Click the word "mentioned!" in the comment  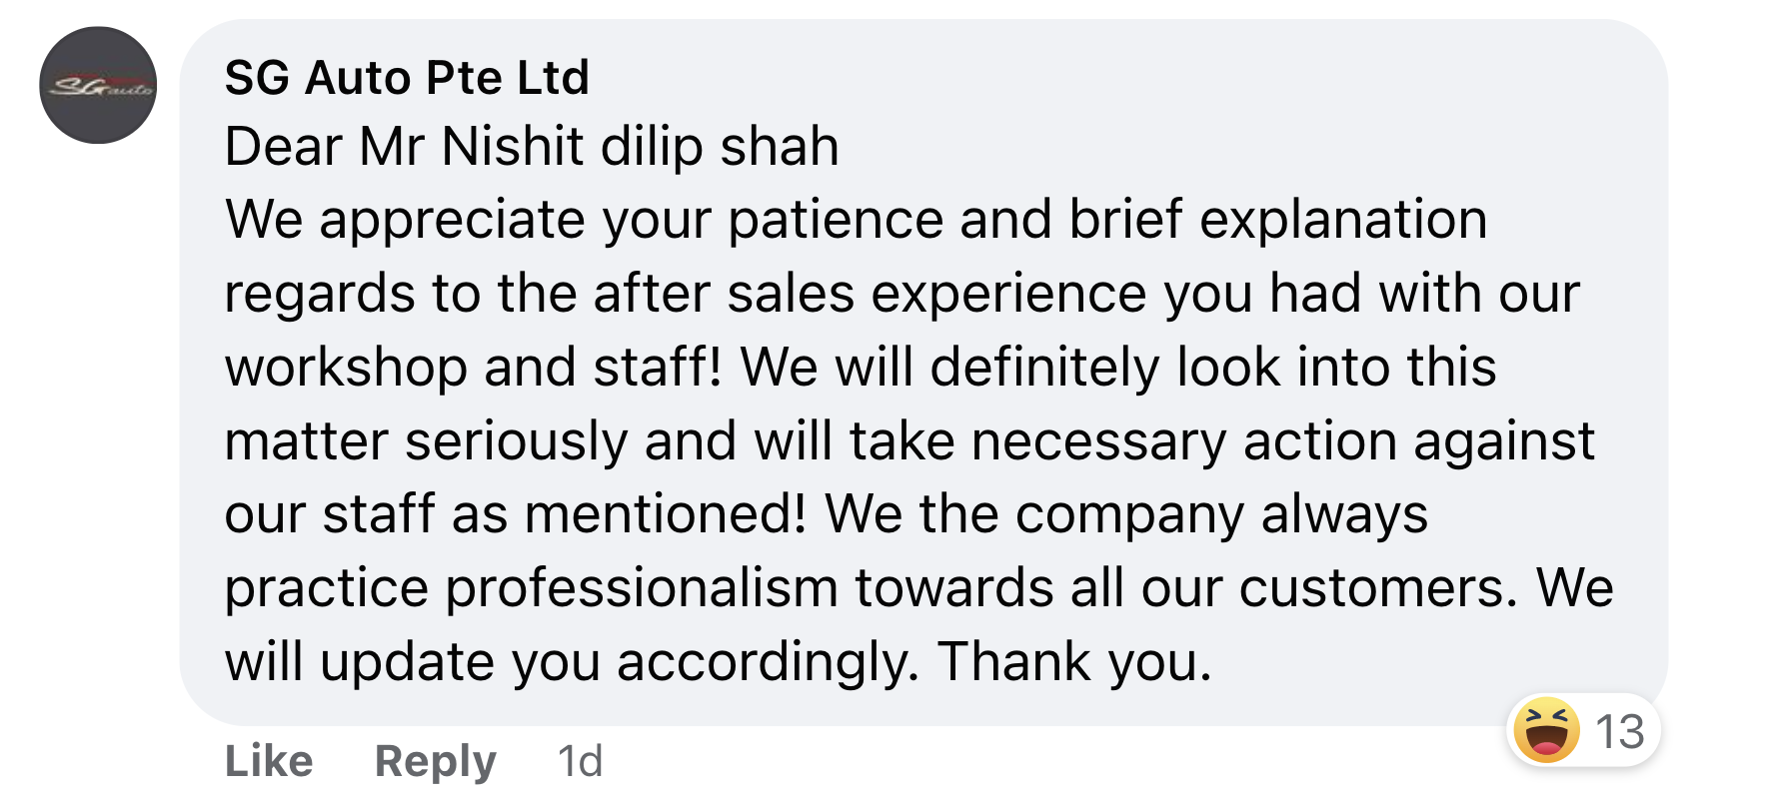(665, 514)
